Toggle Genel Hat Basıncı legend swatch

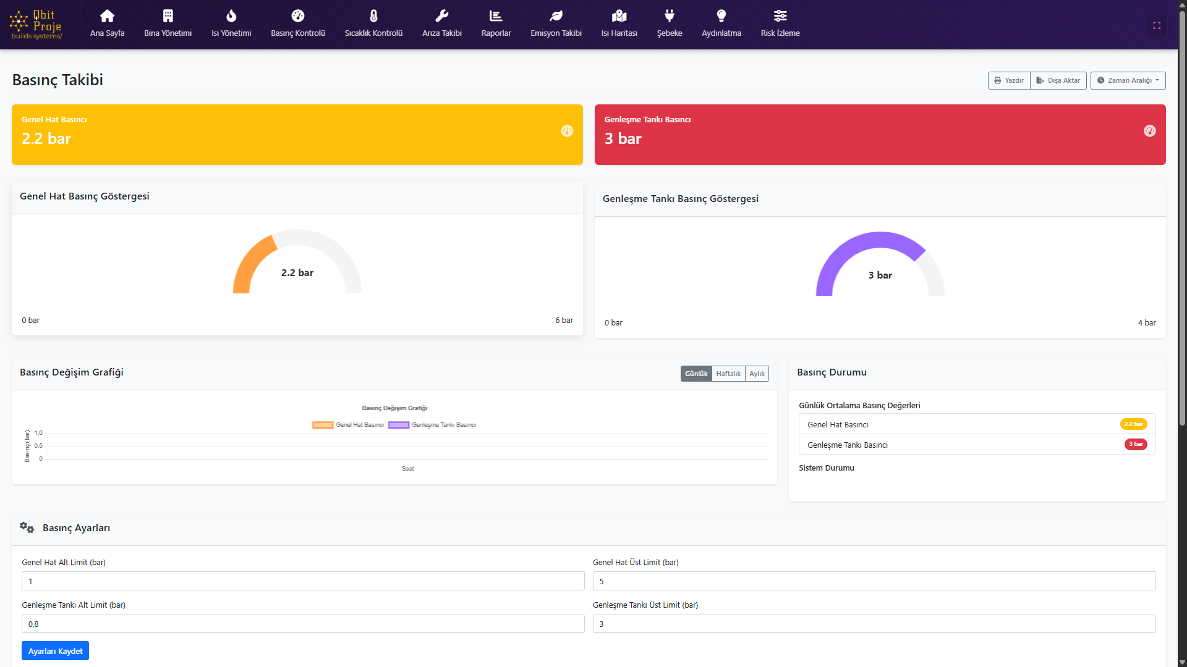pyautogui.click(x=323, y=425)
